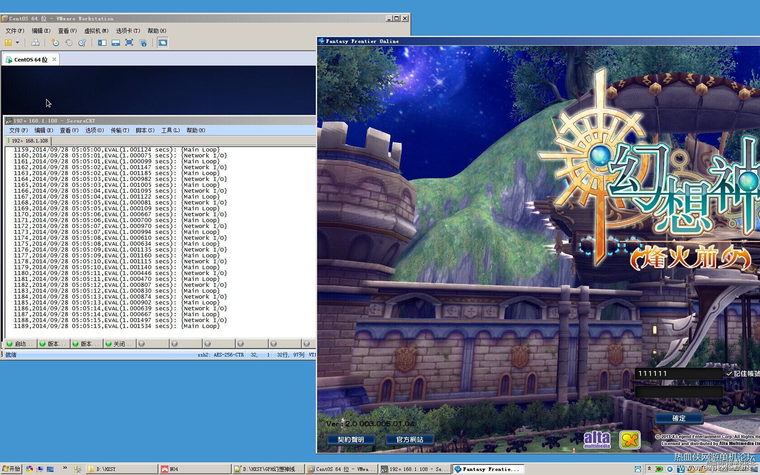This screenshot has width=760, height=475.
Task: Open SecureCRT 帮助(H) menu
Action: 196,130
